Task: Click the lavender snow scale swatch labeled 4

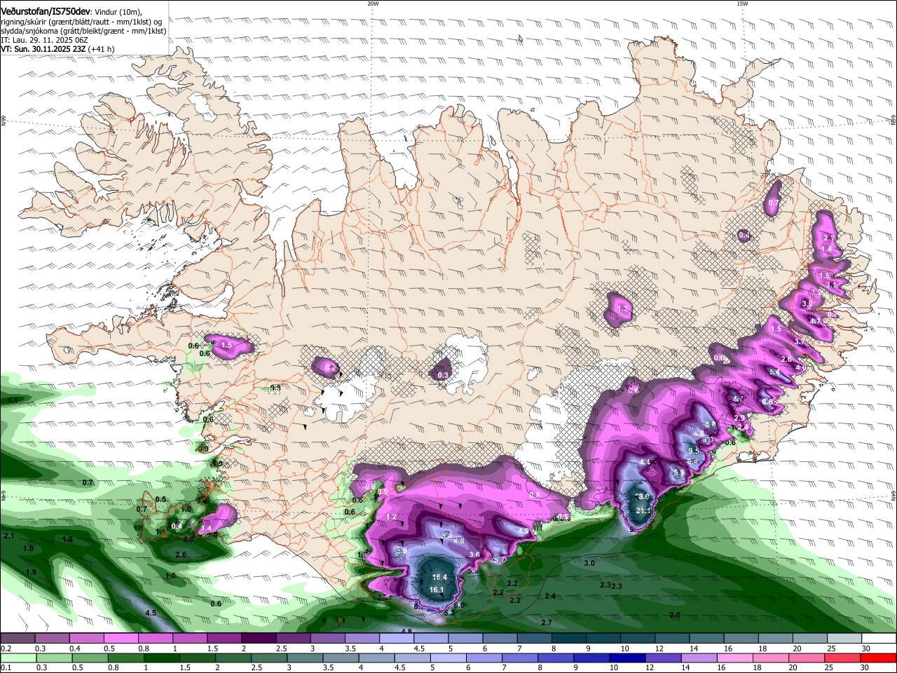Action: (x=397, y=638)
